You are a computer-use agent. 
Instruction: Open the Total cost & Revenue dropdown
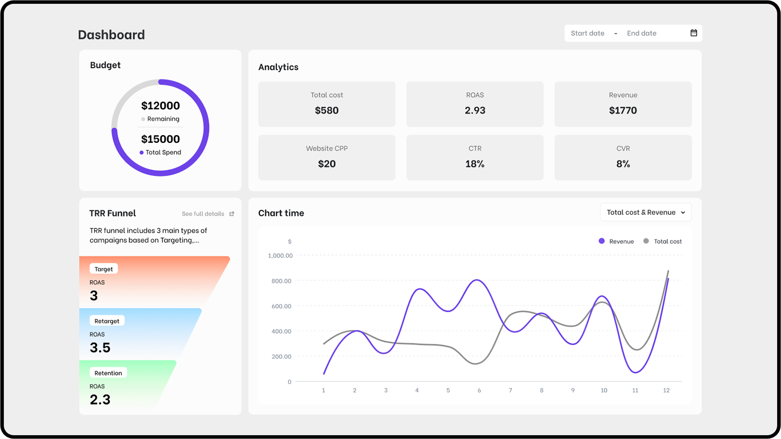(646, 212)
